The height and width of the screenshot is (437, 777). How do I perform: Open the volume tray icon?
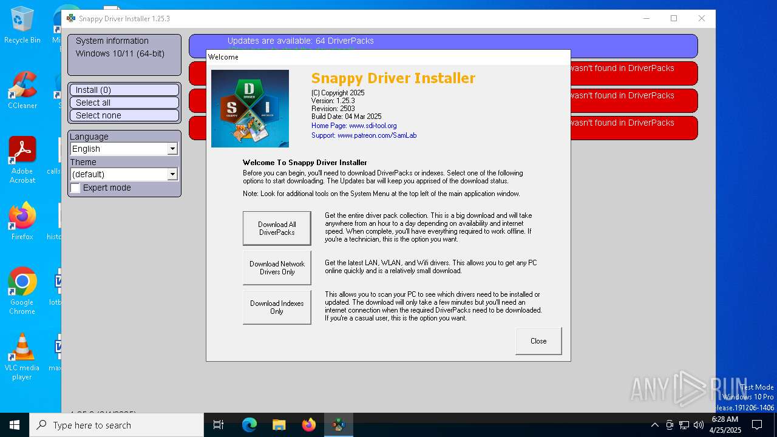pos(699,425)
